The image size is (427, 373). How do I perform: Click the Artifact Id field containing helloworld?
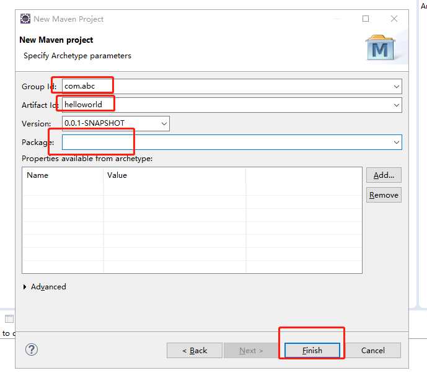(x=232, y=105)
